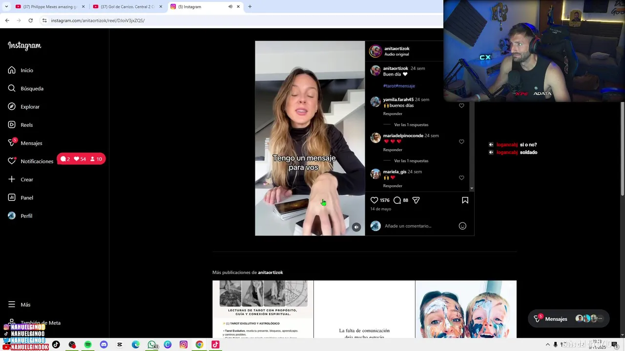
Task: Open the tab search dropdown
Action: (6, 7)
